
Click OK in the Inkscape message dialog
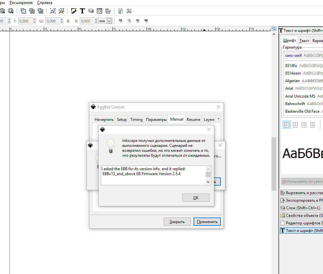point(196,198)
